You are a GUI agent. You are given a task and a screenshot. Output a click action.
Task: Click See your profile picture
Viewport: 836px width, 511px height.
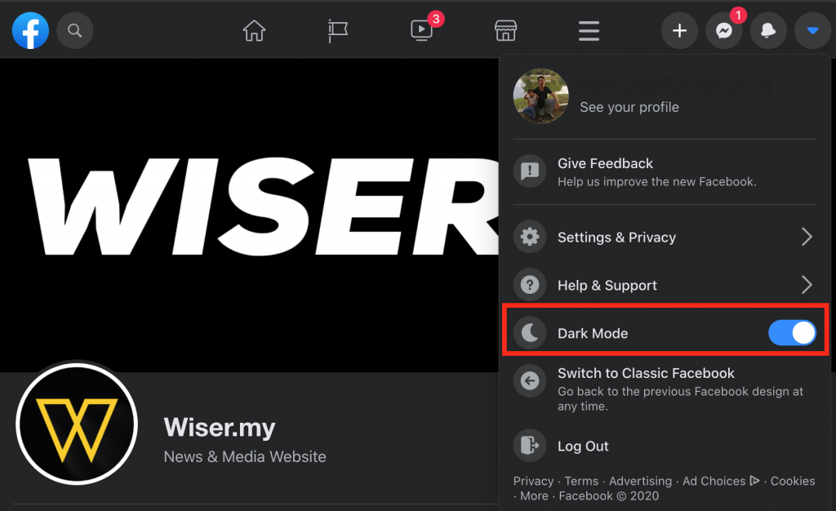pyautogui.click(x=540, y=96)
